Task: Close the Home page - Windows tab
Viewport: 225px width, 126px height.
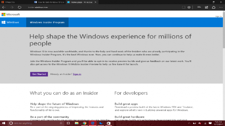Action: tap(96, 2)
